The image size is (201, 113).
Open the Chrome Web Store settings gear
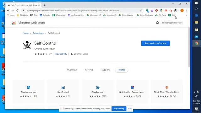tap(158, 23)
